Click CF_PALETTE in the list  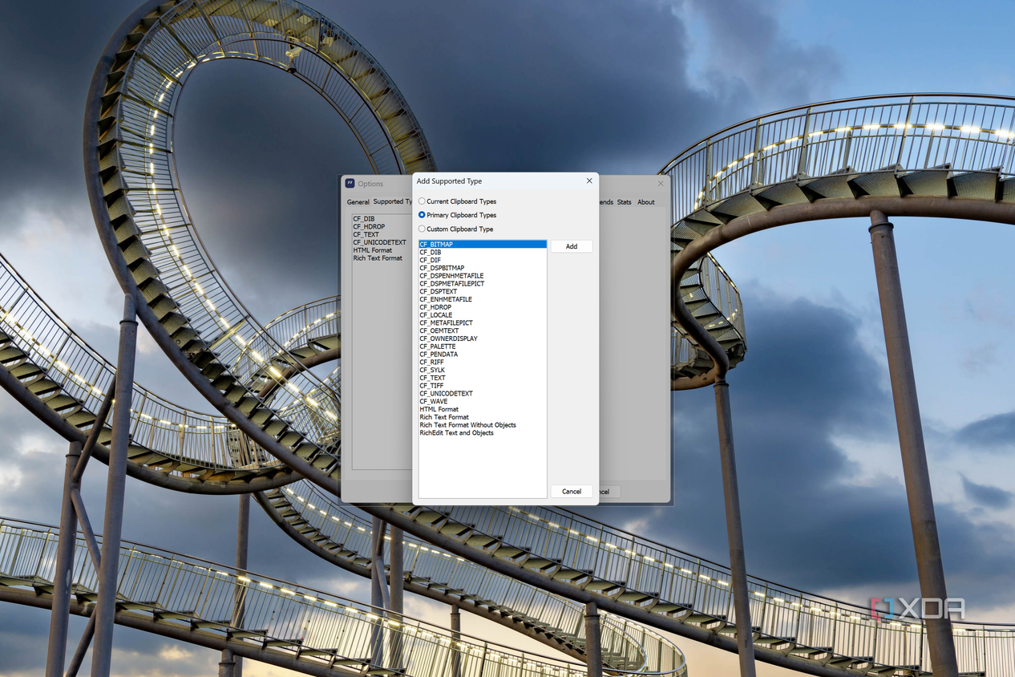(x=483, y=347)
